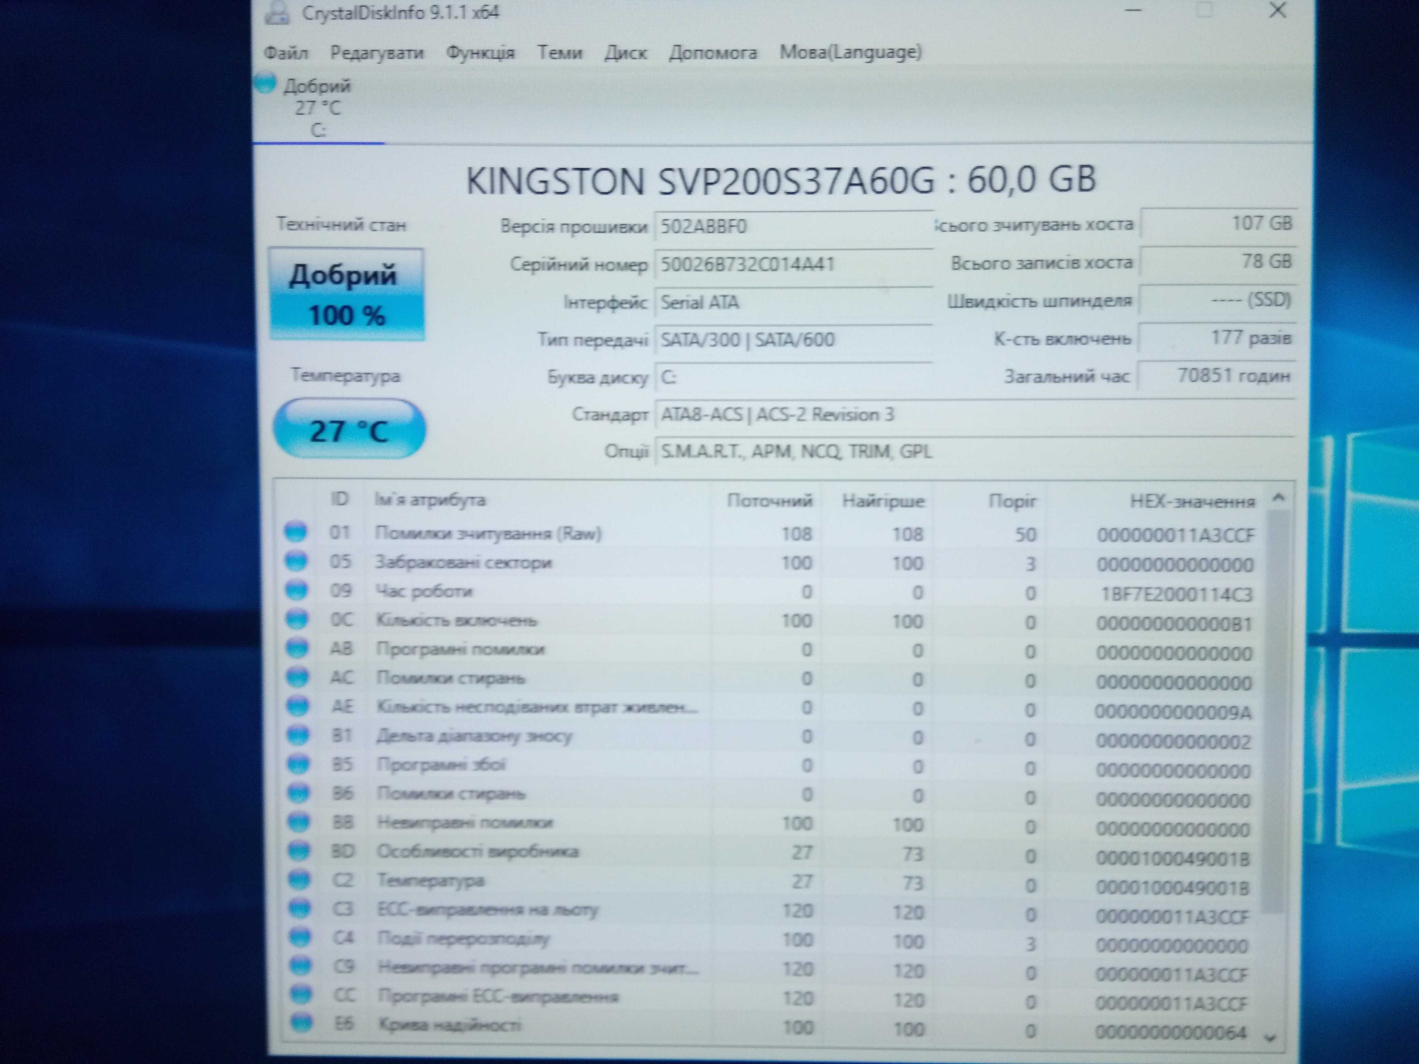Select the Час роботи attribute name
The height and width of the screenshot is (1064, 1419).
coord(424,591)
